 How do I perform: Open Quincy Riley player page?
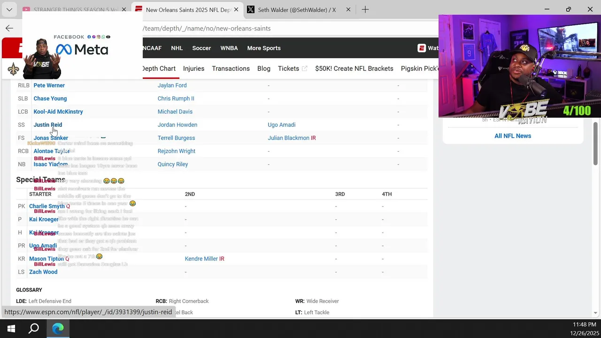pos(172,164)
